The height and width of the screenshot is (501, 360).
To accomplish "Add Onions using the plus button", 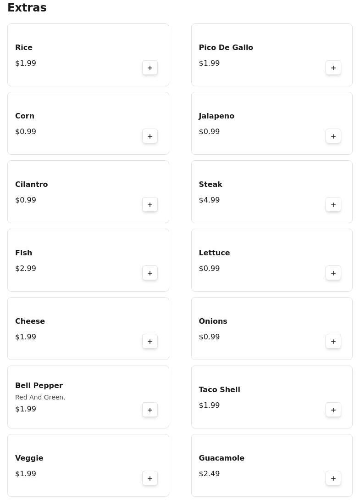I will click(333, 342).
